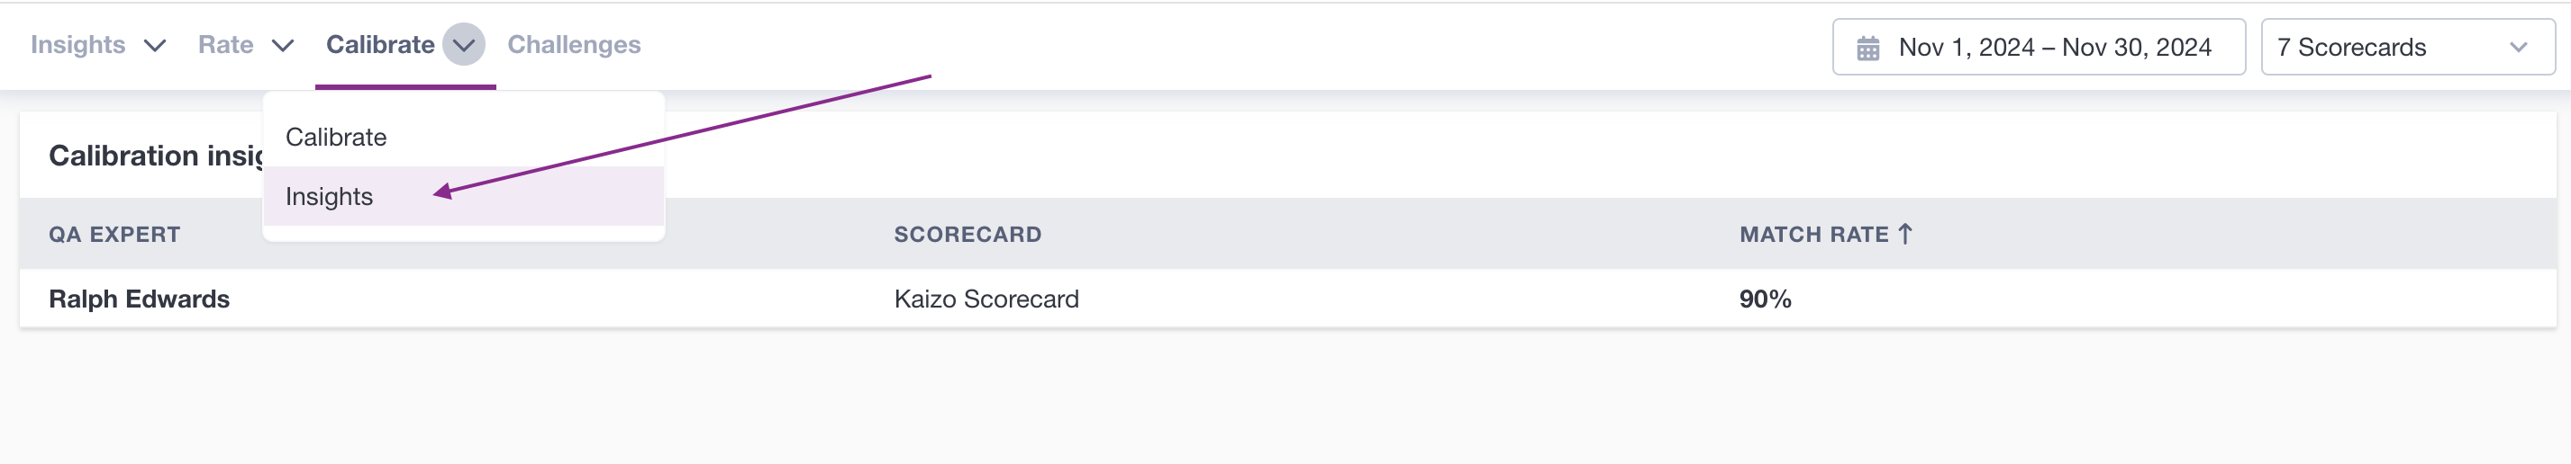Sort by the MATCH RATE column header
This screenshot has width=2571, height=464.
coord(1813,234)
